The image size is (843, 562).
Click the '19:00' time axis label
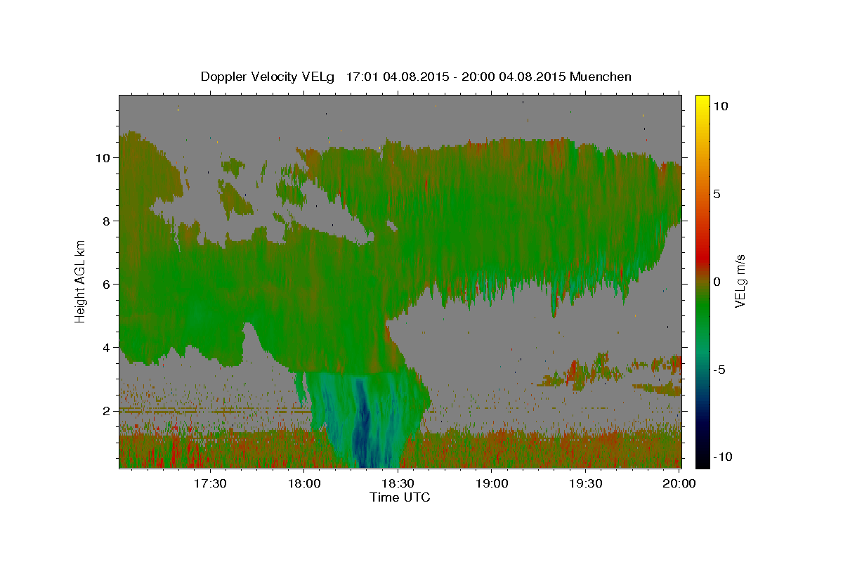point(492,483)
